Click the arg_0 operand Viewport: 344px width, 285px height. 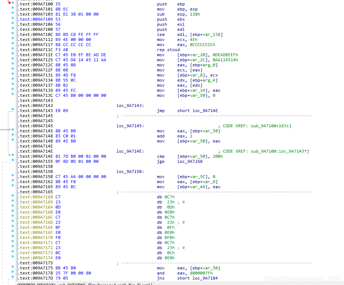[209, 65]
